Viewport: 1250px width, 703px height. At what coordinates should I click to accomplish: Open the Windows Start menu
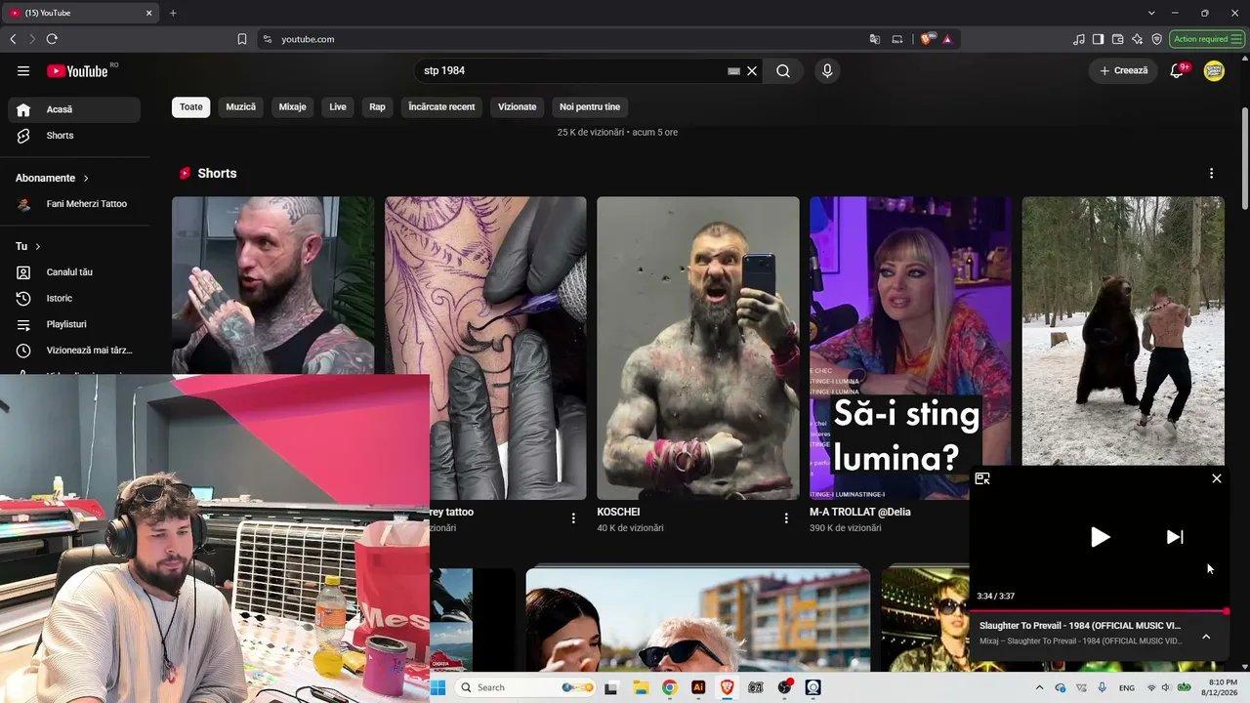click(x=438, y=687)
